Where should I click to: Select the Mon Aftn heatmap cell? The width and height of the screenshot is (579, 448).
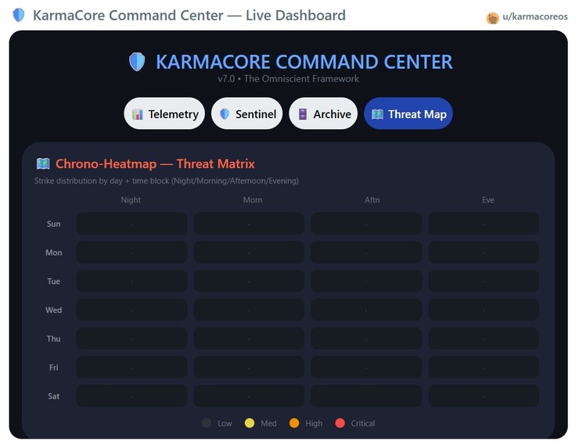(x=366, y=252)
